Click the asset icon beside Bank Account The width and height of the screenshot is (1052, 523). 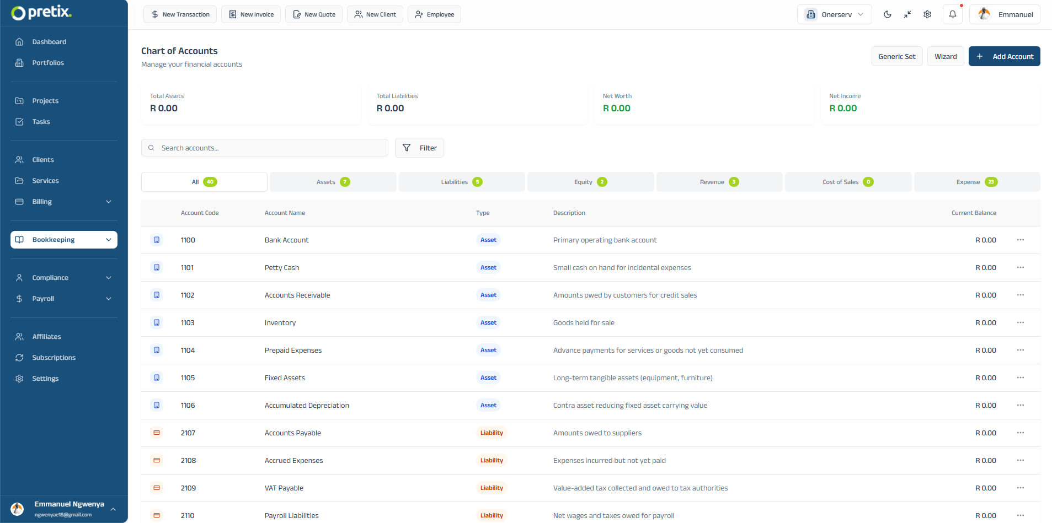click(157, 240)
